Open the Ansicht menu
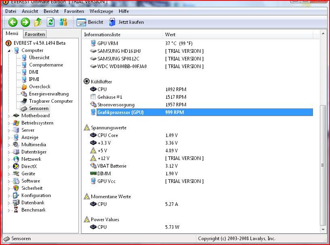 pyautogui.click(x=30, y=11)
